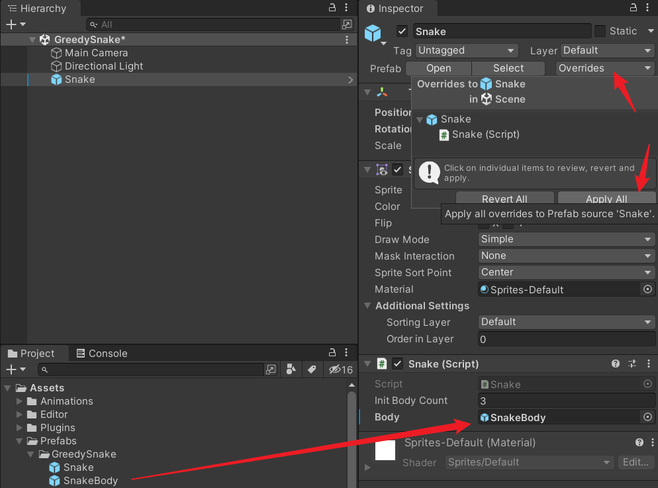This screenshot has width=658, height=488.
Task: Open the Sorting Layer dropdown
Action: pos(567,322)
